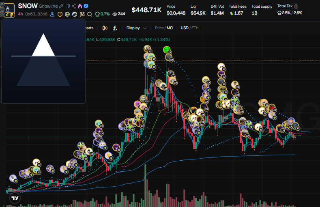Click the red 4h age label

[20, 14]
